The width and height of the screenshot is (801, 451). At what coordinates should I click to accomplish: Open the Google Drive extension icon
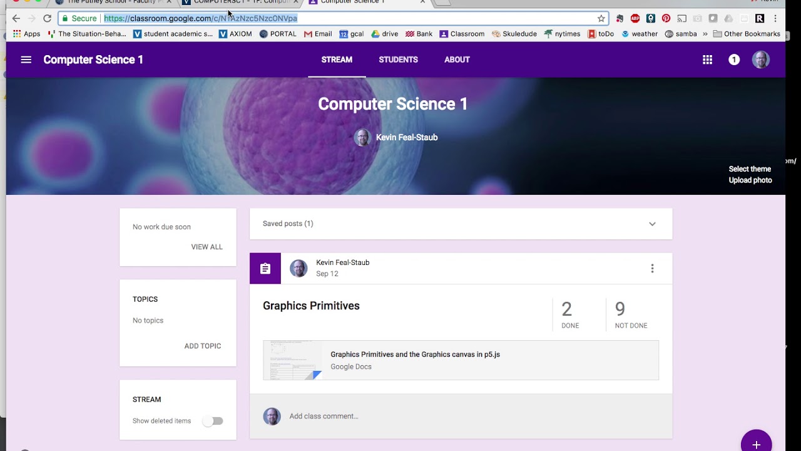point(728,18)
